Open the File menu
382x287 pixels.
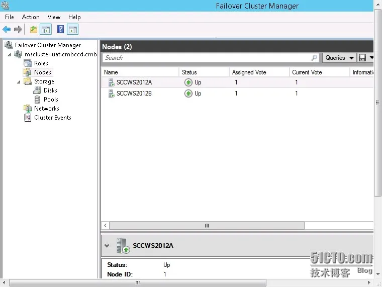pos(9,17)
